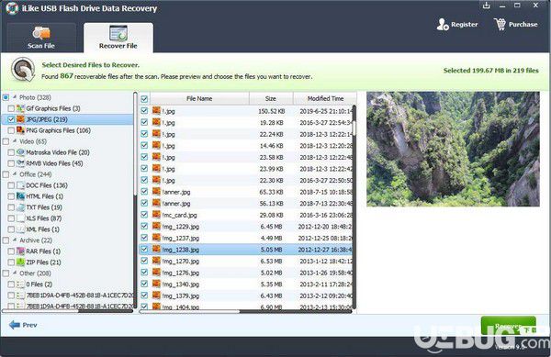Viewport: 551px width, 357px height.
Task: Check the DOC Files (136) checkbox
Action: 11,185
